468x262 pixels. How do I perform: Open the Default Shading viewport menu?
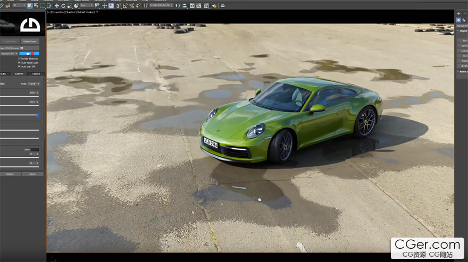click(86, 12)
